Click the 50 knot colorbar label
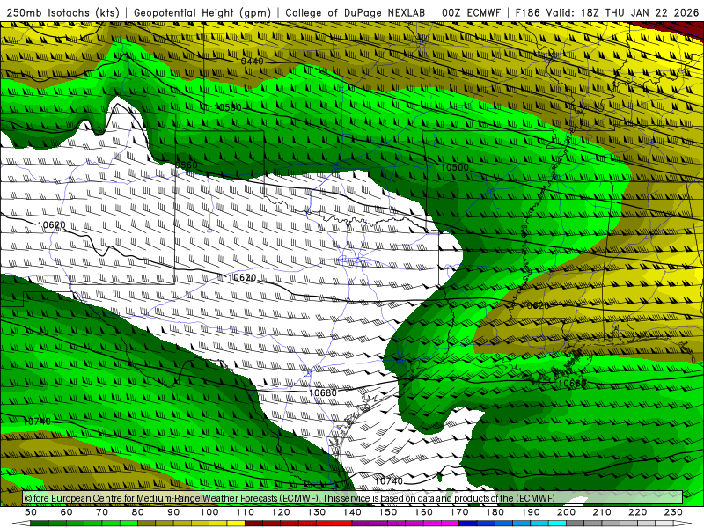Viewport: 704px width, 528px height. tap(31, 512)
